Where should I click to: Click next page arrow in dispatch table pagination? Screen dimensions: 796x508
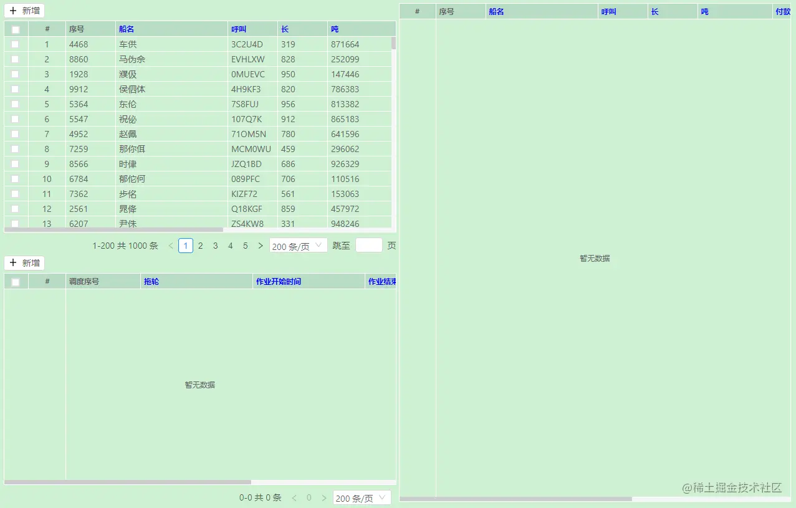tap(324, 498)
